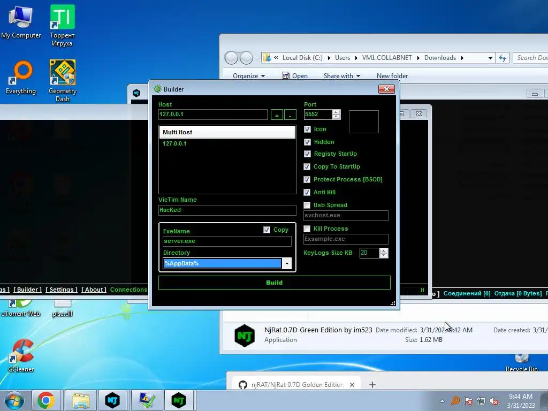Expand breadcrumb arrow after VM1.COLLABNET
This screenshot has height=411, width=548.
(x=418, y=58)
